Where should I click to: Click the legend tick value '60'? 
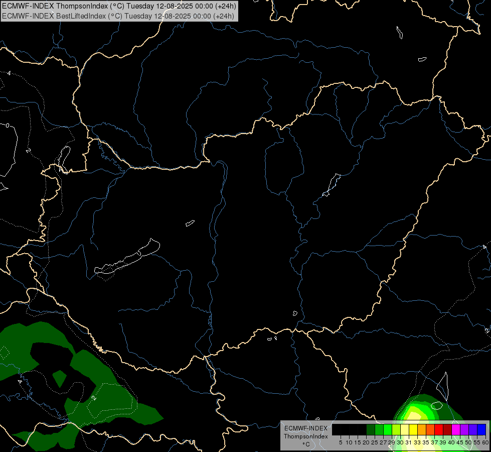click(485, 442)
